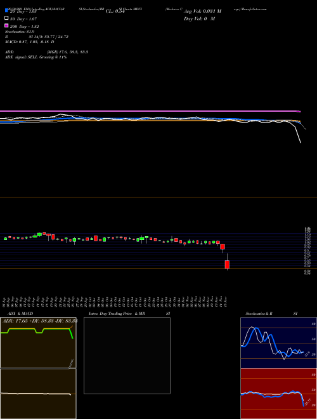Click the 'Stochastics & R' panel title
Image resolution: width=317 pixels, height=419 pixels.
click(x=259, y=314)
